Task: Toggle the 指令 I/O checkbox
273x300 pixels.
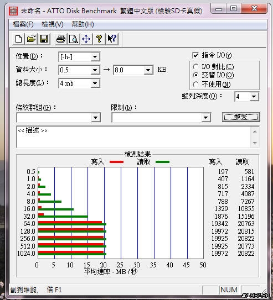Action: pyautogui.click(x=195, y=55)
